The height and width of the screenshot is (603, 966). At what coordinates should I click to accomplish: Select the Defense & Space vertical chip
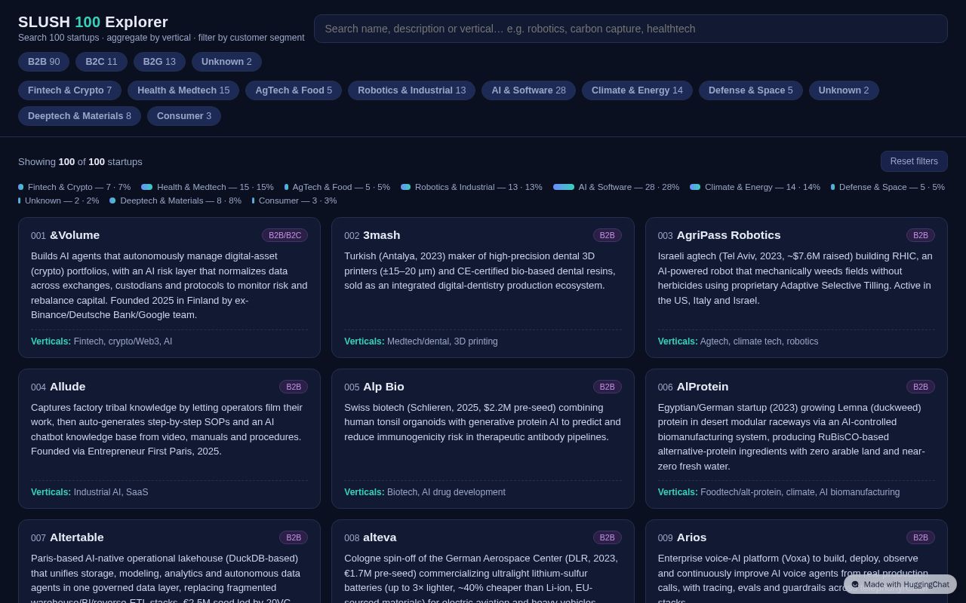click(750, 90)
